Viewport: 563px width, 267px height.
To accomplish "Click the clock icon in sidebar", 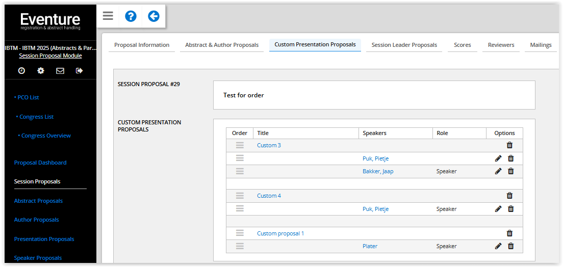I will [x=21, y=71].
